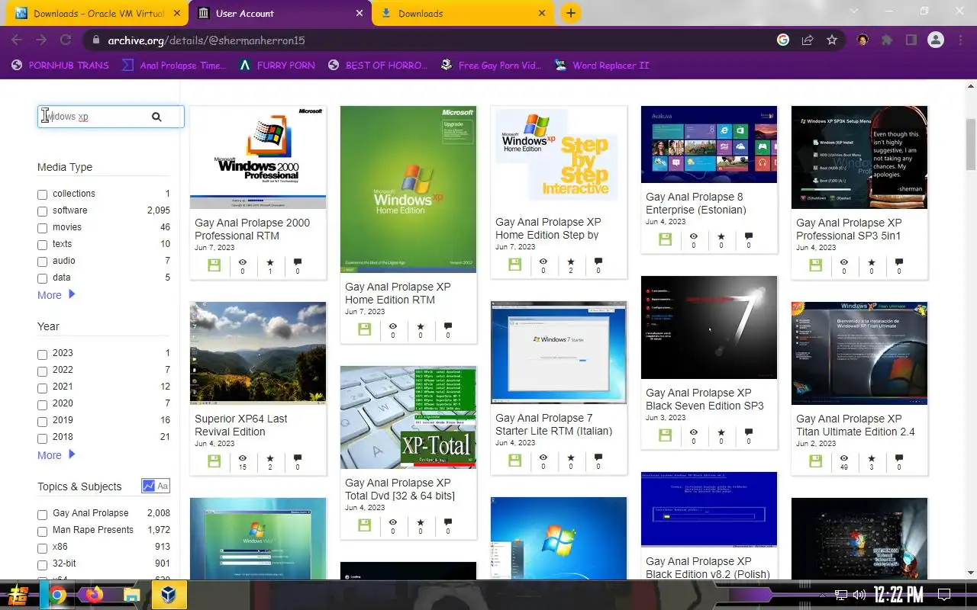Filter by year 2021 checkbox
Image resolution: width=977 pixels, height=610 pixels.
[43, 387]
